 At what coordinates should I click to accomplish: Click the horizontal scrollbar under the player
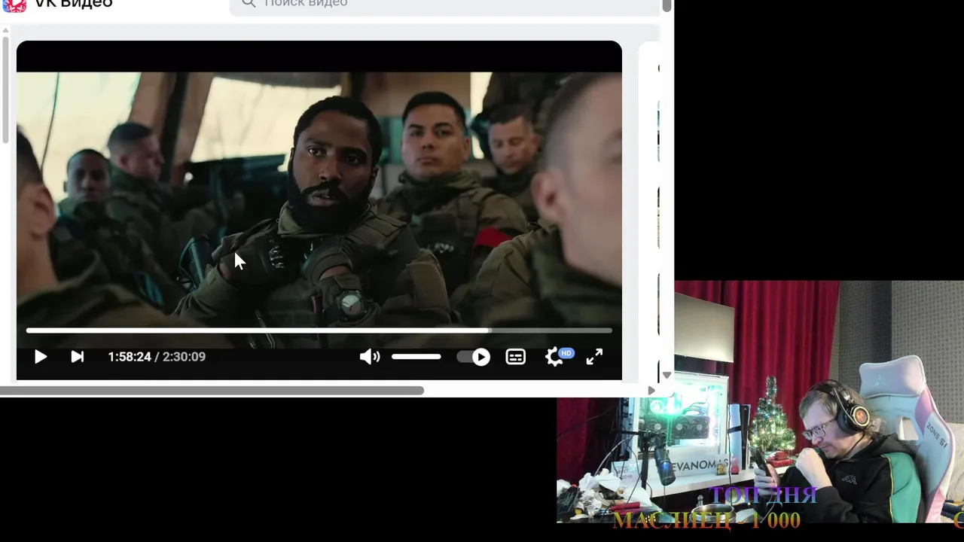point(212,390)
